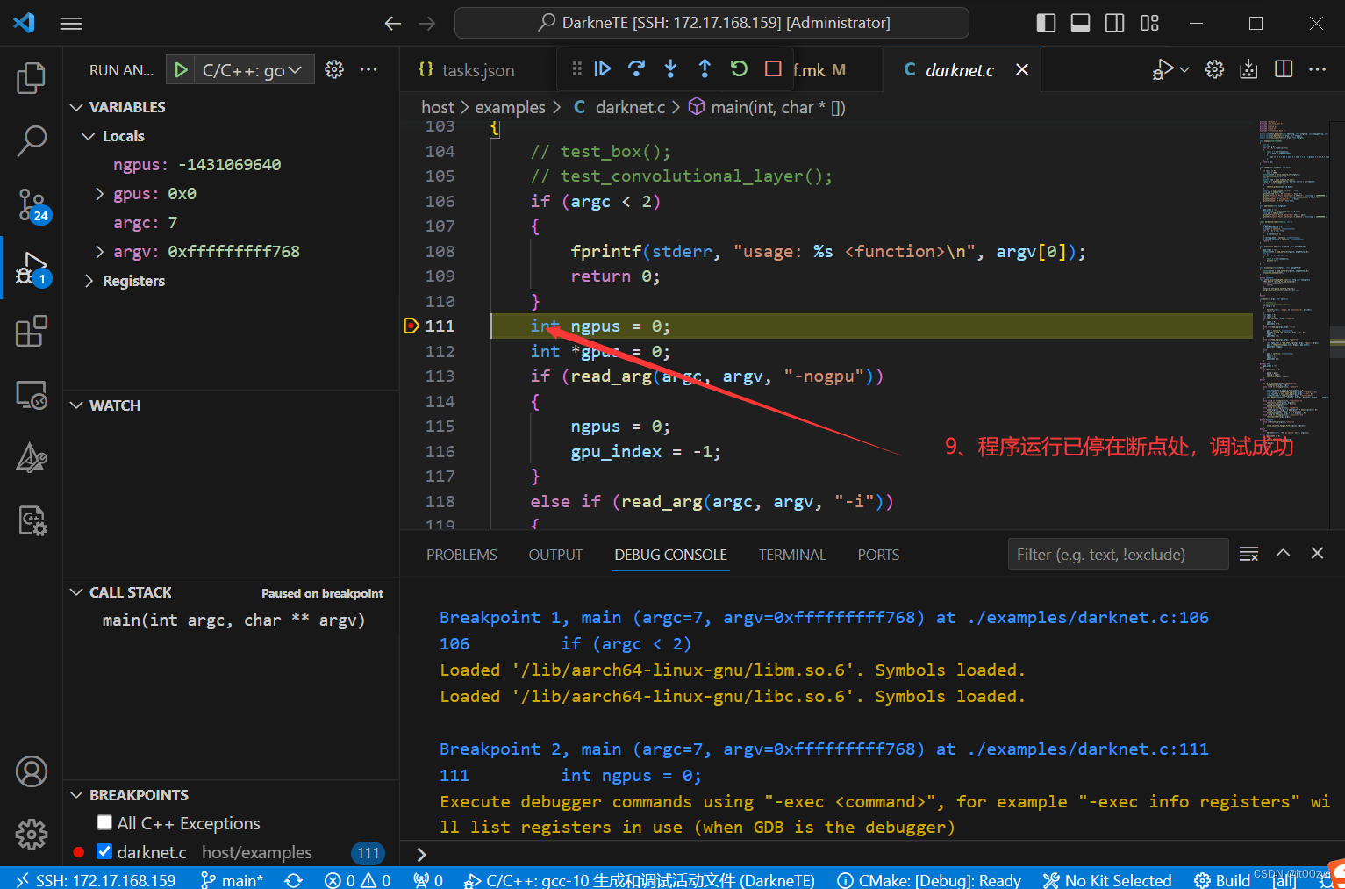Switch to the PORTS panel tab
Image resolution: width=1345 pixels, height=889 pixels.
tap(878, 555)
